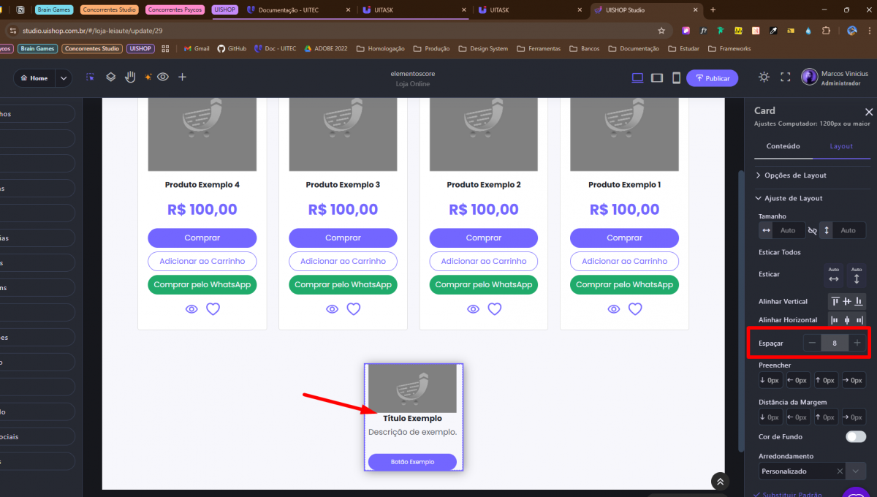The width and height of the screenshot is (877, 497).
Task: Switch to tablet viewport preview
Action: [657, 78]
